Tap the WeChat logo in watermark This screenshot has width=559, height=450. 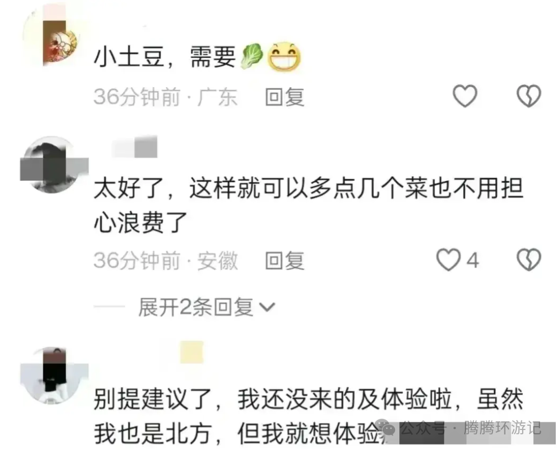[x=386, y=428]
